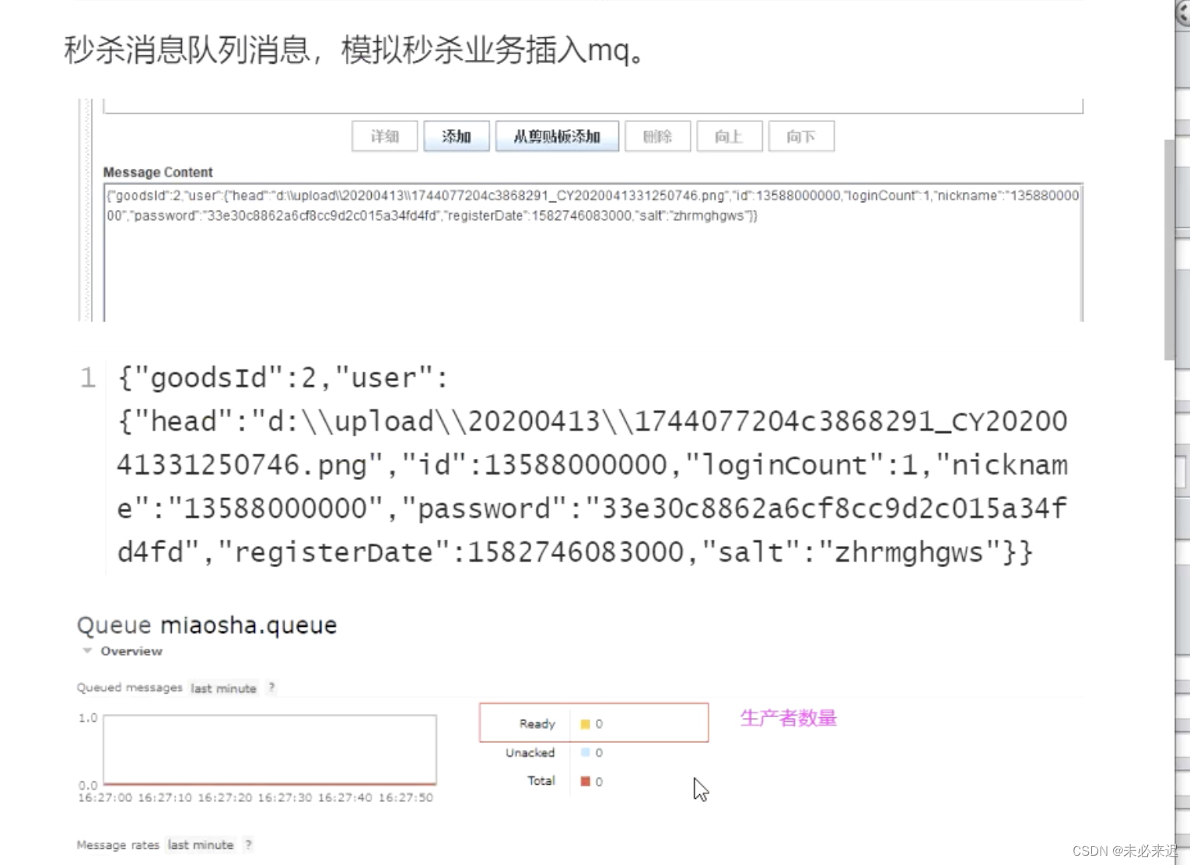
Task: Click the yellow Ready color swatch
Action: (585, 724)
